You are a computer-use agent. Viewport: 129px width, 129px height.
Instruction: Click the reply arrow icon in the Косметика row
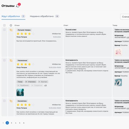tap(11, 101)
